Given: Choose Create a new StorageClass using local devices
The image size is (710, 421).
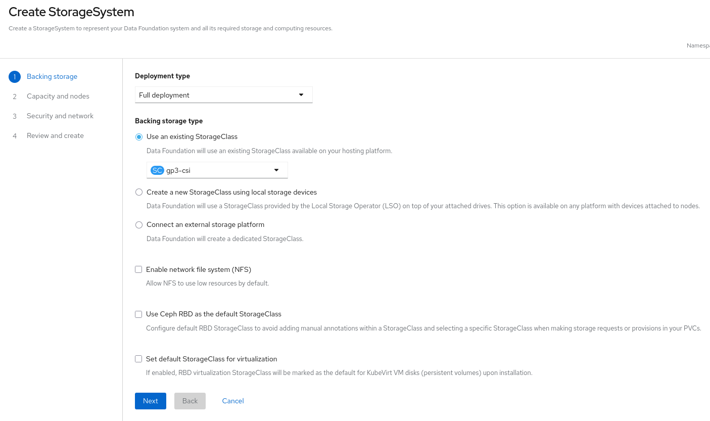Looking at the screenshot, I should [x=139, y=193].
